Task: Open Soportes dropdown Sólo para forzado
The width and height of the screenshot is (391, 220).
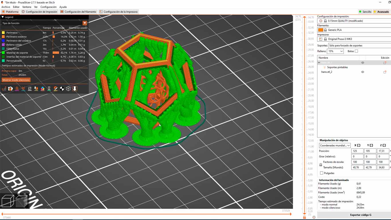Action: click(360, 46)
